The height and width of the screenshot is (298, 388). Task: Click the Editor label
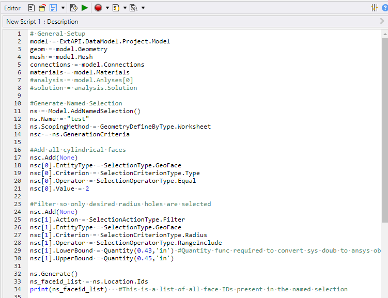point(12,8)
